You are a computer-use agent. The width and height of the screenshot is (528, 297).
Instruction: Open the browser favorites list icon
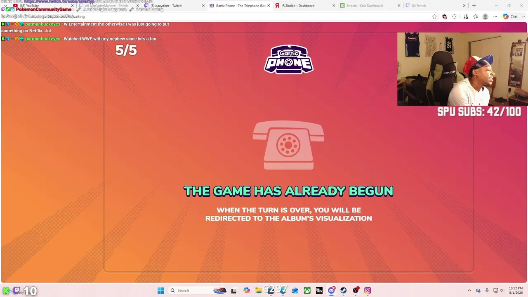[476, 16]
